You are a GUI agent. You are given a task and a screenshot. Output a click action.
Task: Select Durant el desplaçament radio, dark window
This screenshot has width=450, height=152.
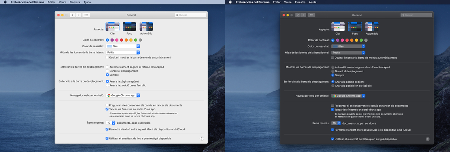pyautogui.click(x=333, y=71)
